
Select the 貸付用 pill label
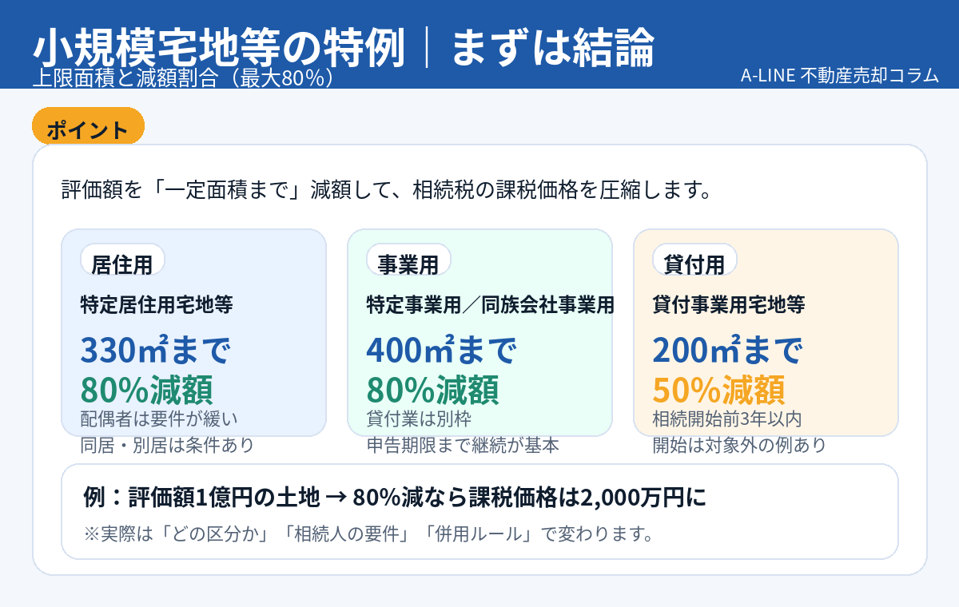[x=694, y=263]
